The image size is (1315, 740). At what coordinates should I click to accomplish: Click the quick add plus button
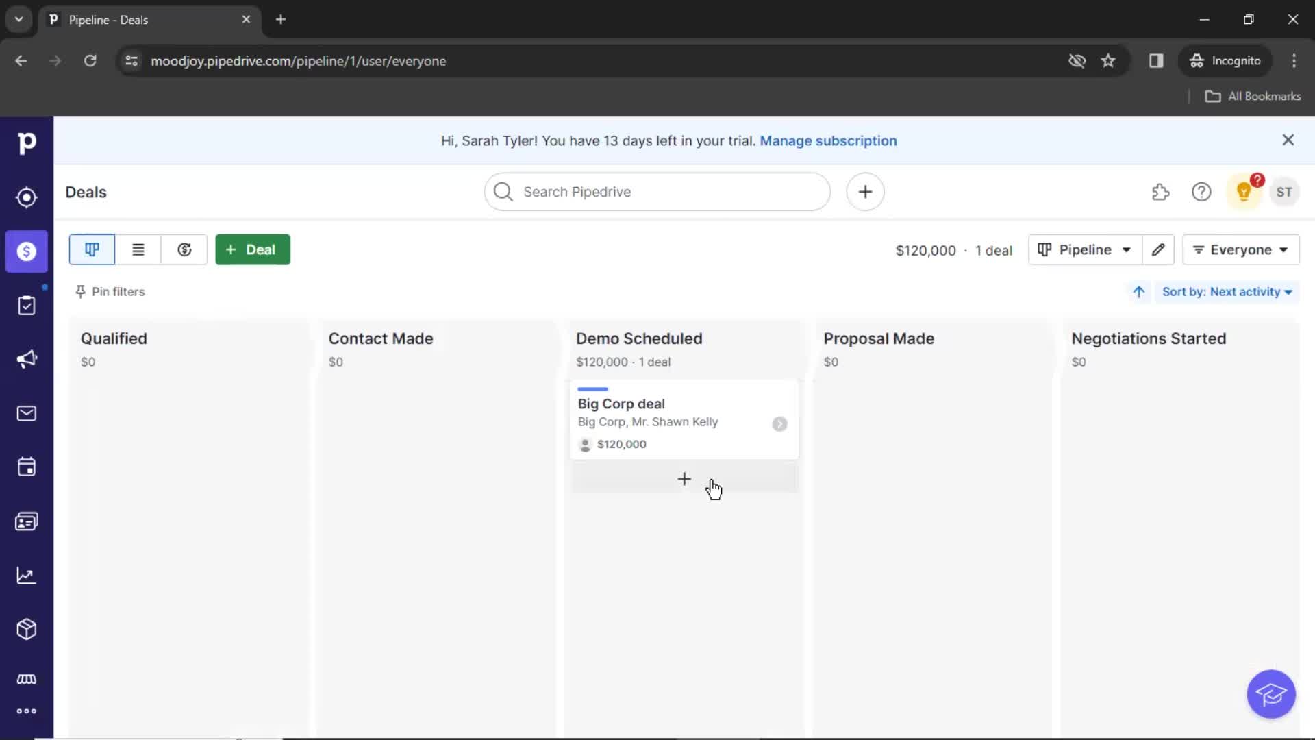[x=865, y=192]
